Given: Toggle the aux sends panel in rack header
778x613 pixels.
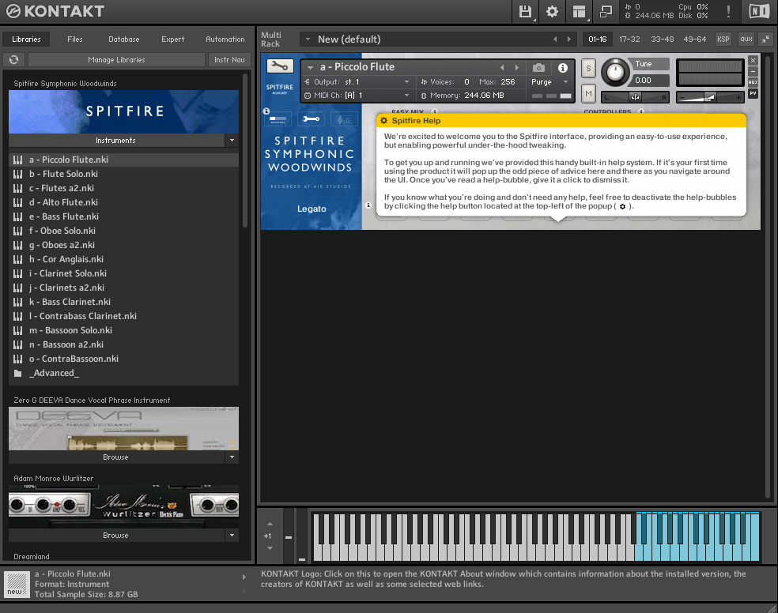Looking at the screenshot, I should 746,39.
